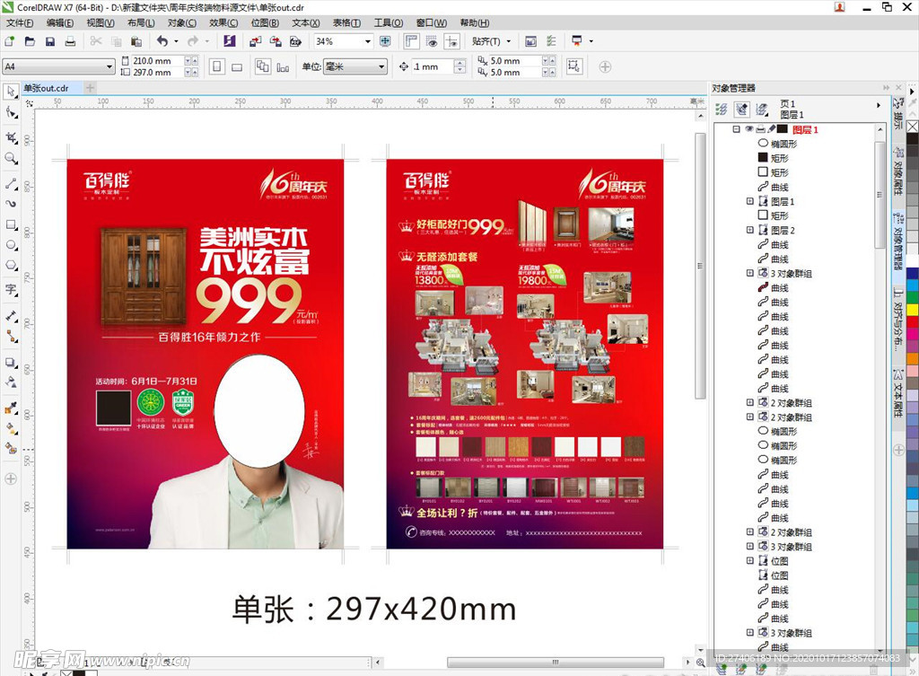
Task: Open the 效果(C) menu
Action: pyautogui.click(x=223, y=22)
